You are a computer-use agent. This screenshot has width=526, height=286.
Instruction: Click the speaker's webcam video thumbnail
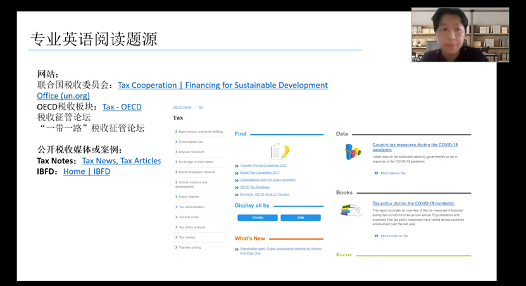click(460, 35)
